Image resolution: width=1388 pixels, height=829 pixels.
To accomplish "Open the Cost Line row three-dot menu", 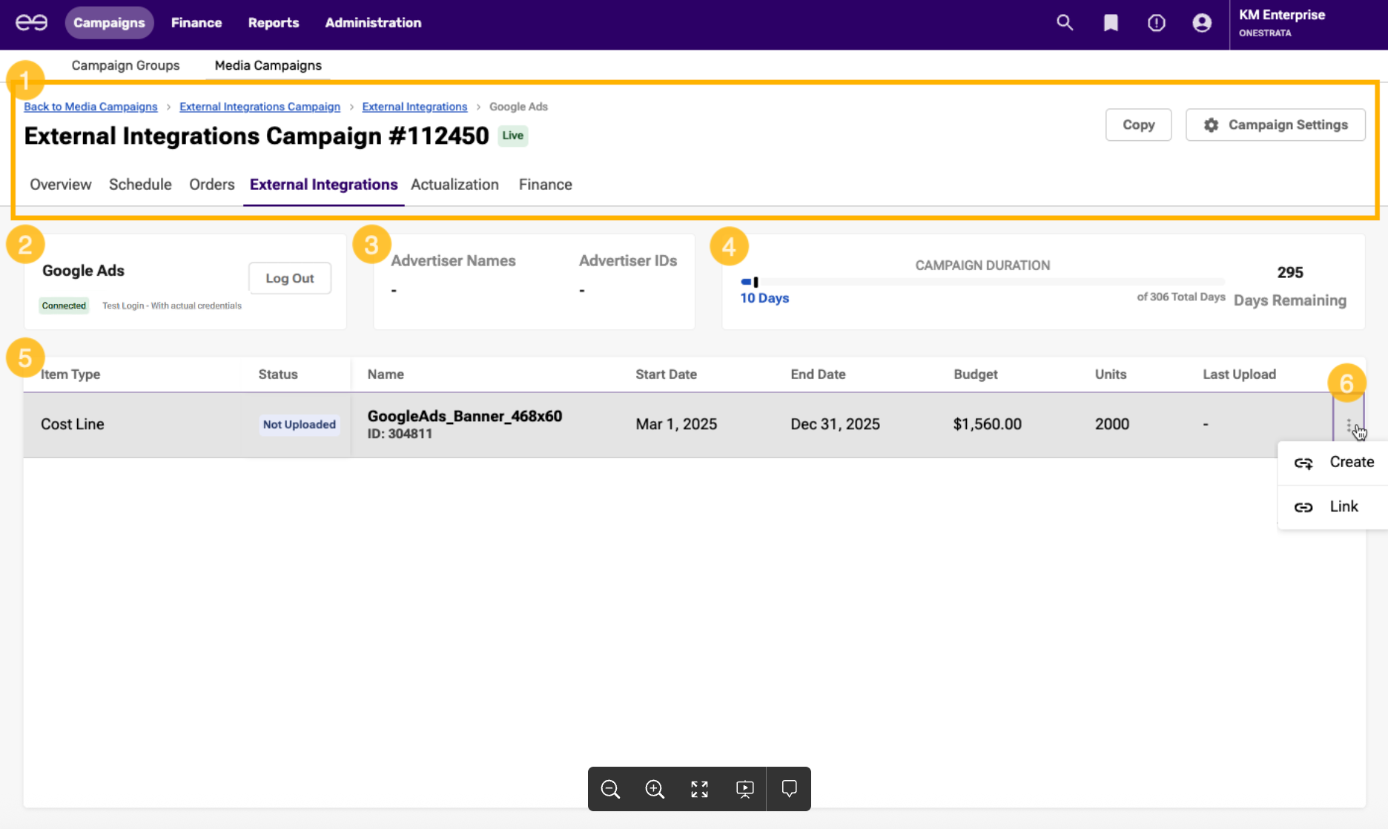I will point(1348,425).
